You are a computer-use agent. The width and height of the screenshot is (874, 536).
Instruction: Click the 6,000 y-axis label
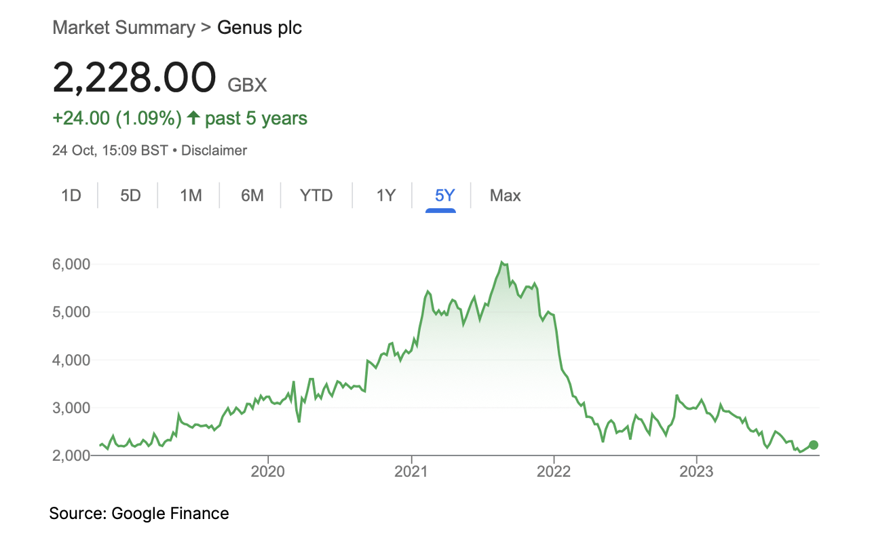(71, 264)
